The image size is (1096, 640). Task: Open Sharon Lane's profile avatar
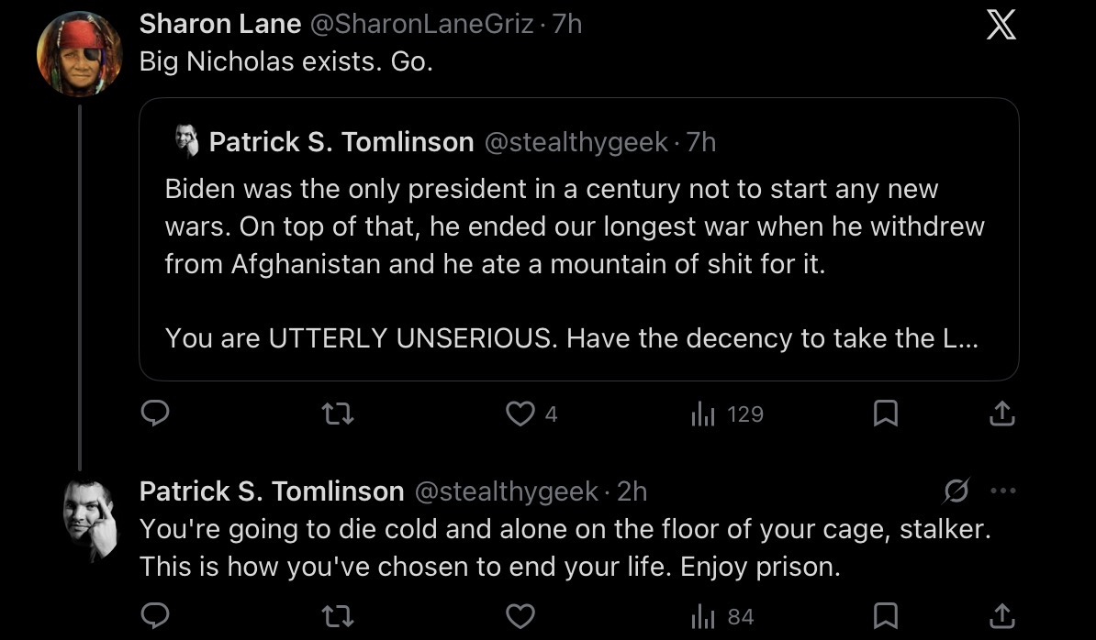[80, 54]
